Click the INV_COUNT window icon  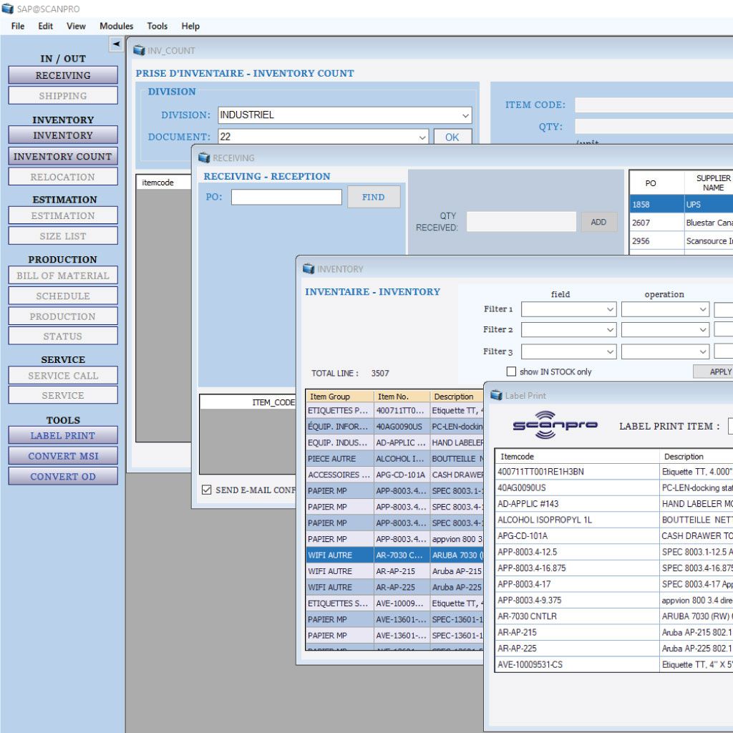140,51
